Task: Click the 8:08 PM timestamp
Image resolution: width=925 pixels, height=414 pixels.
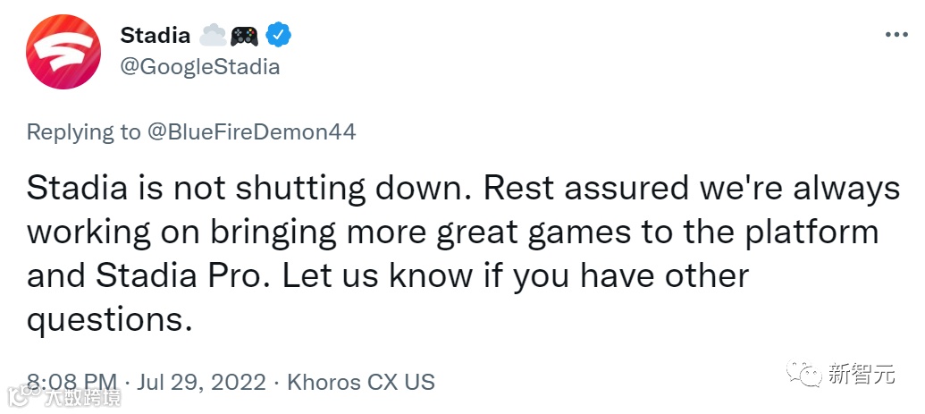Action: coord(72,382)
